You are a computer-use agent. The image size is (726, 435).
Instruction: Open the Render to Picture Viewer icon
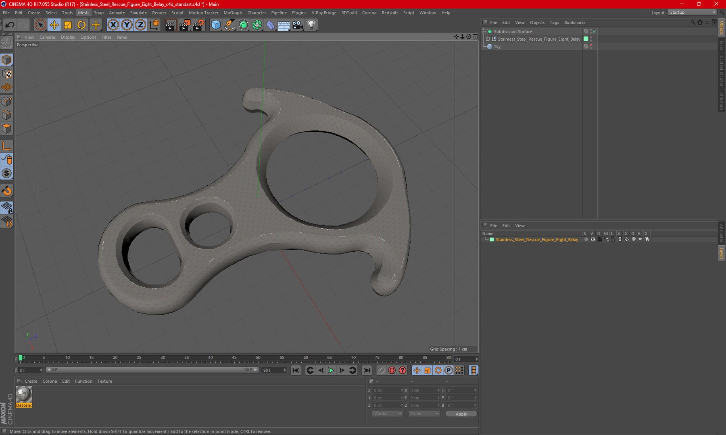point(184,25)
